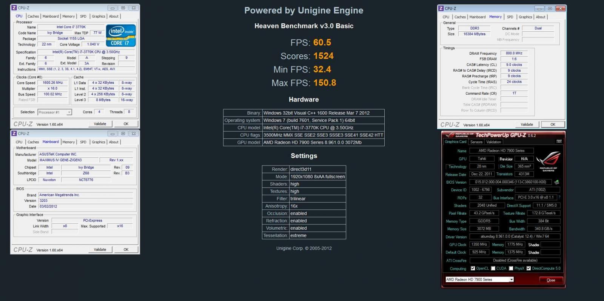The image size is (604, 301).
Task: Click the ROG logo in GPU-Z title bar
Action: pyautogui.click(x=450, y=135)
